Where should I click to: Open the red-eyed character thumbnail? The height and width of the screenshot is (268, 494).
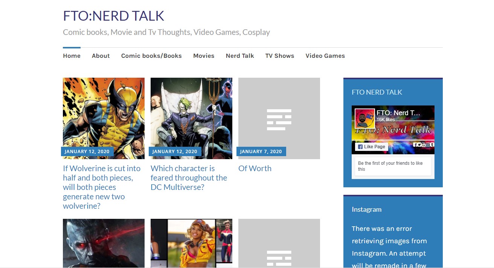[x=104, y=243]
